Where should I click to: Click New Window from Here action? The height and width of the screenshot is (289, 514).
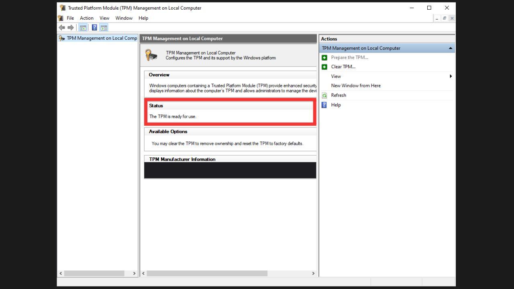click(355, 86)
